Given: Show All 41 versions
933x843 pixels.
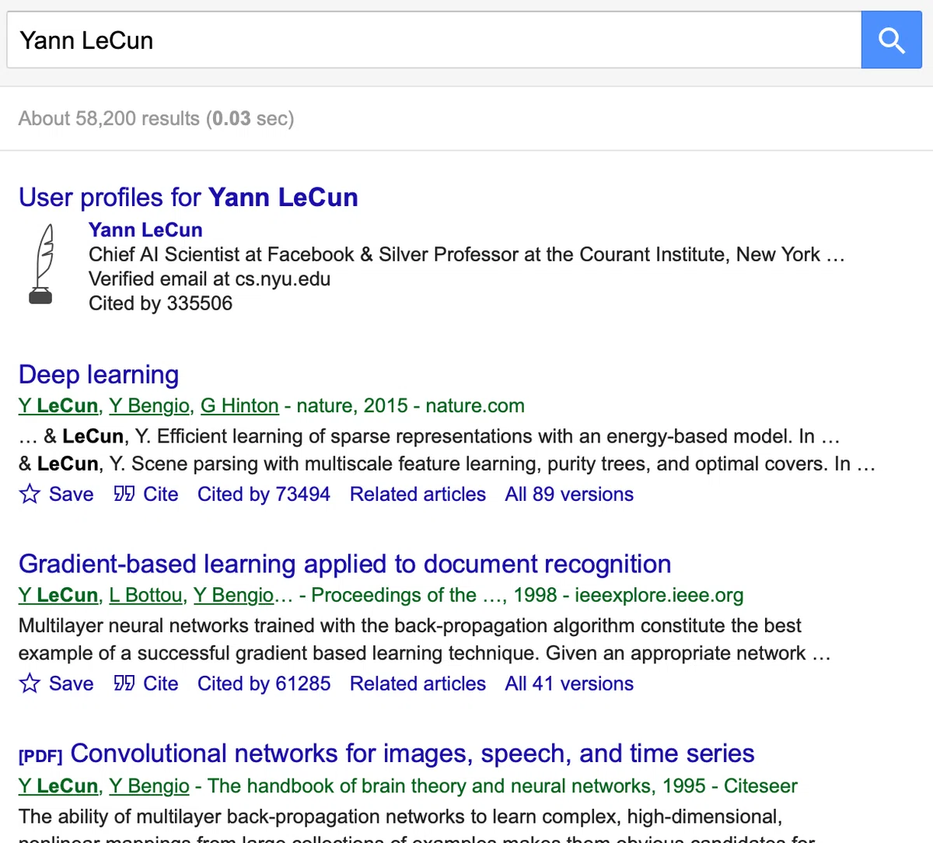Looking at the screenshot, I should [x=569, y=684].
